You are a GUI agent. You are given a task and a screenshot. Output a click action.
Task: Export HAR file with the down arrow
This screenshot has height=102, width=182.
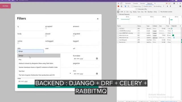(x=170, y=6)
